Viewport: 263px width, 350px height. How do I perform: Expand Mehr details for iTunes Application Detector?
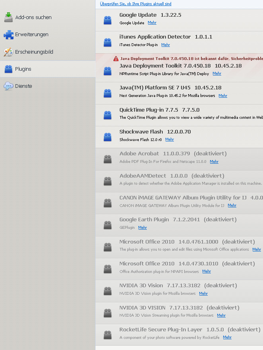click(166, 45)
